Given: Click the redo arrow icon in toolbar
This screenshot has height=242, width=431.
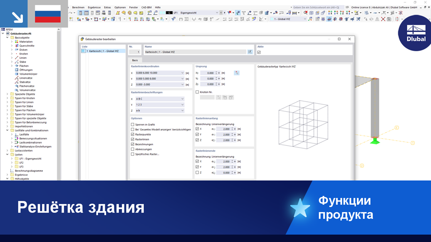Looking at the screenshot, I should (71, 13).
